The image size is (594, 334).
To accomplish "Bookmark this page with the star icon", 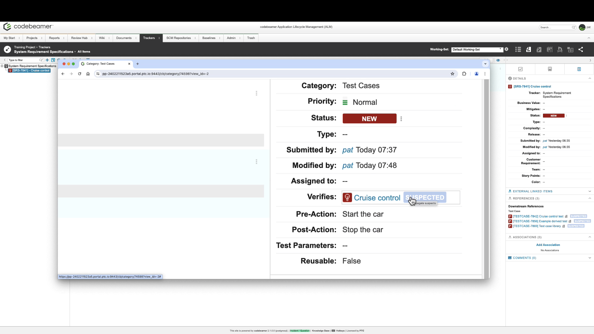I will (x=452, y=74).
